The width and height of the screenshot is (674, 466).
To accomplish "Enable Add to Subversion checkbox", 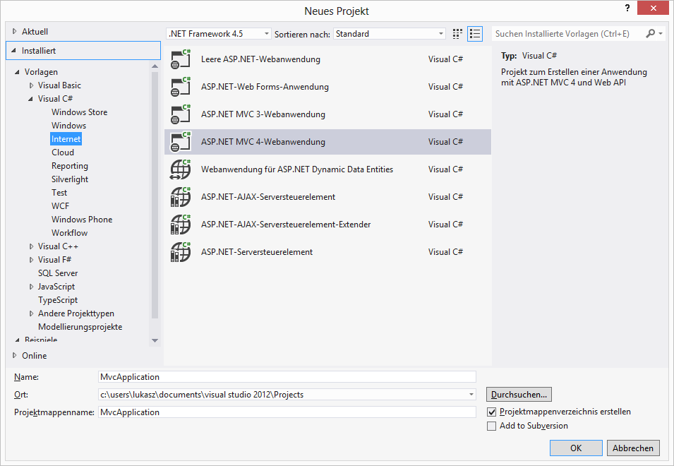I will 492,426.
